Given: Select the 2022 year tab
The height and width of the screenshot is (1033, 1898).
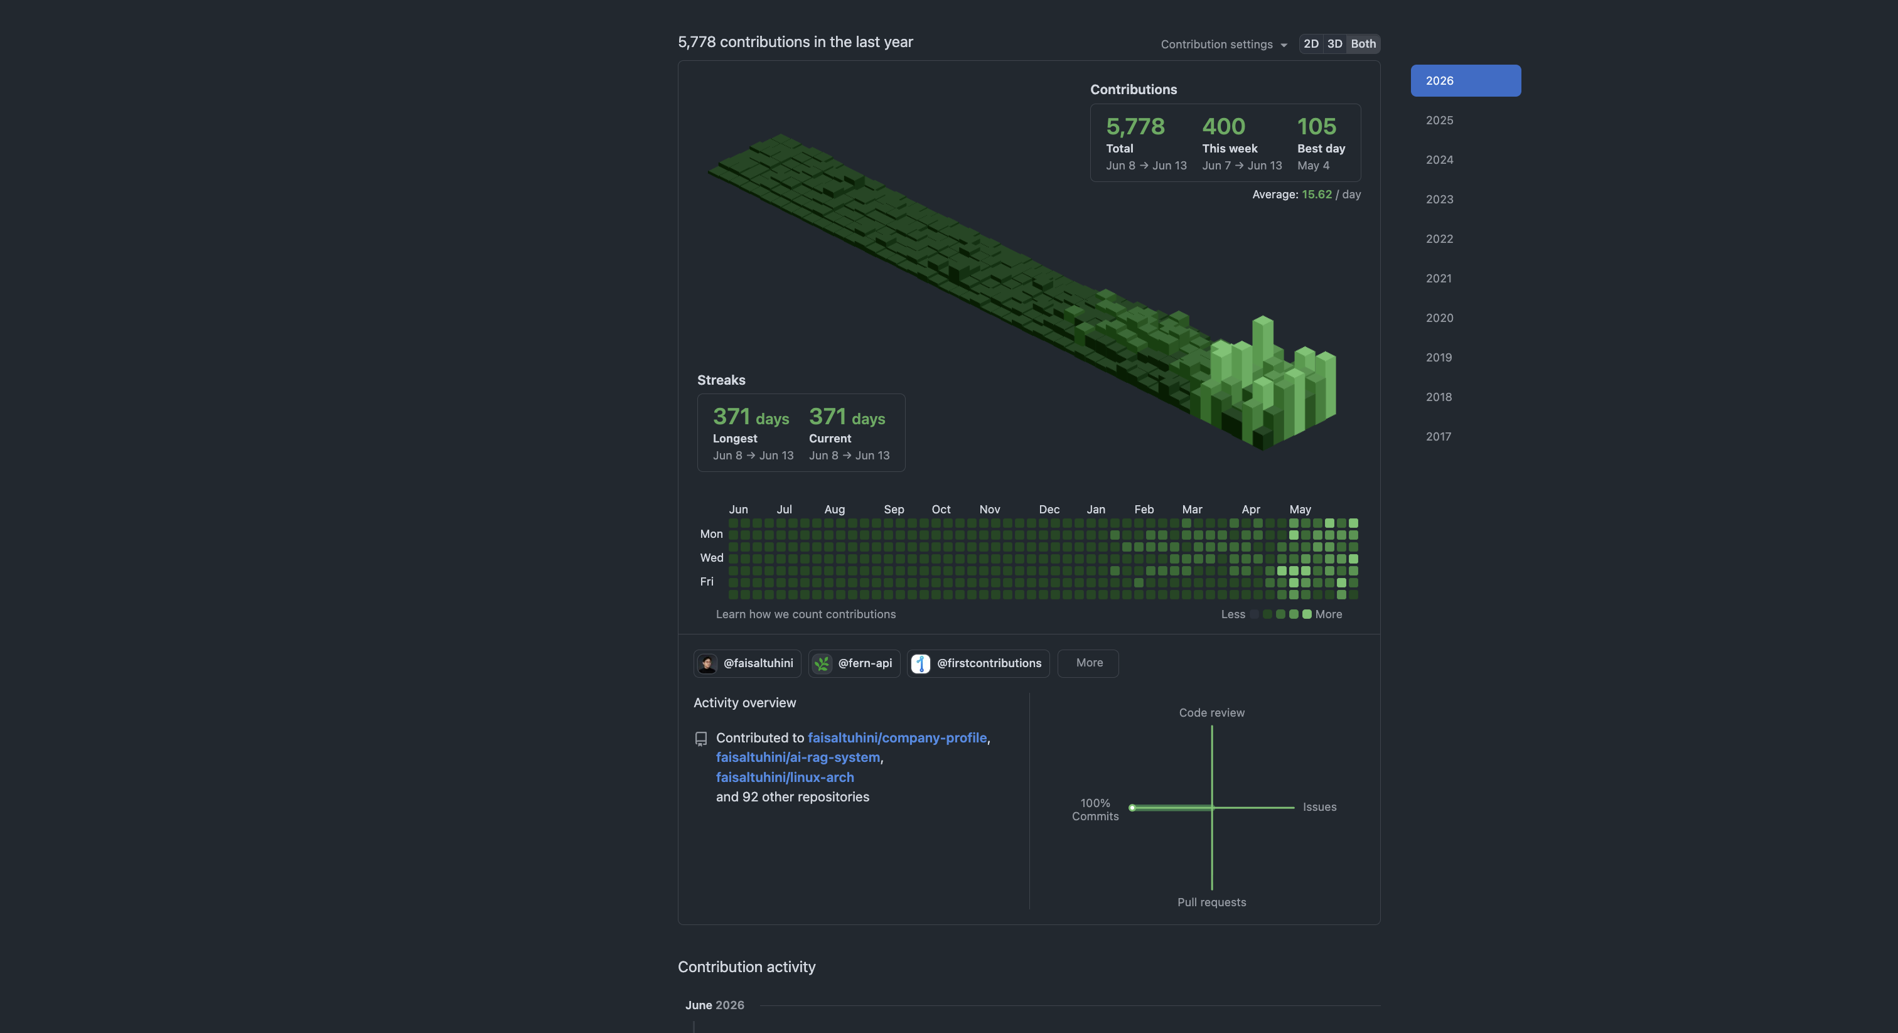Looking at the screenshot, I should pos(1466,238).
